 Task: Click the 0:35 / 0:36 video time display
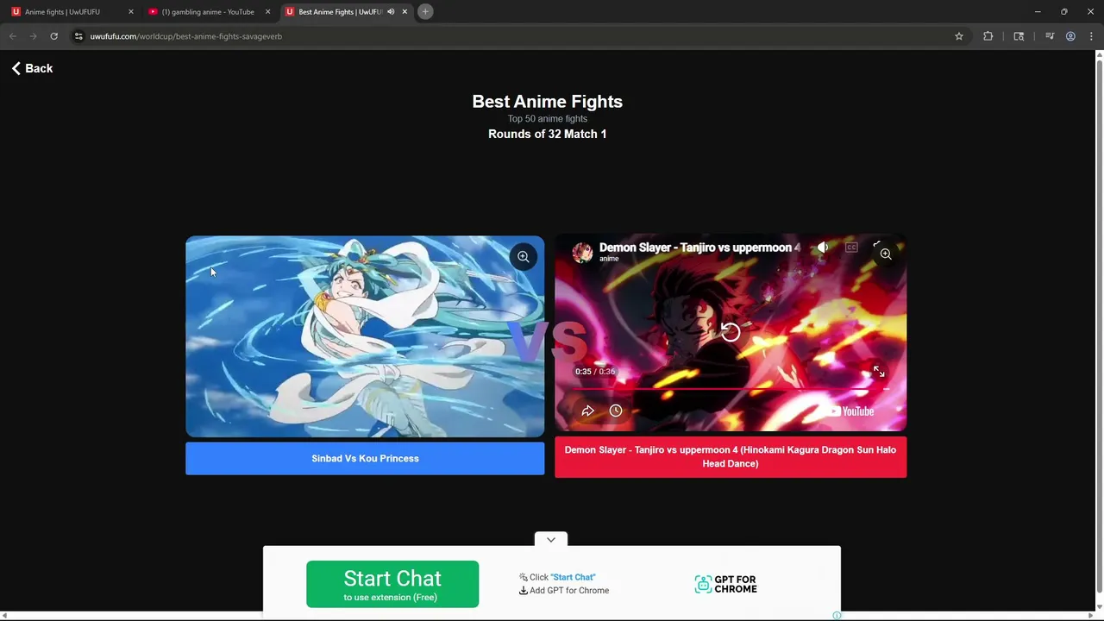(x=595, y=372)
